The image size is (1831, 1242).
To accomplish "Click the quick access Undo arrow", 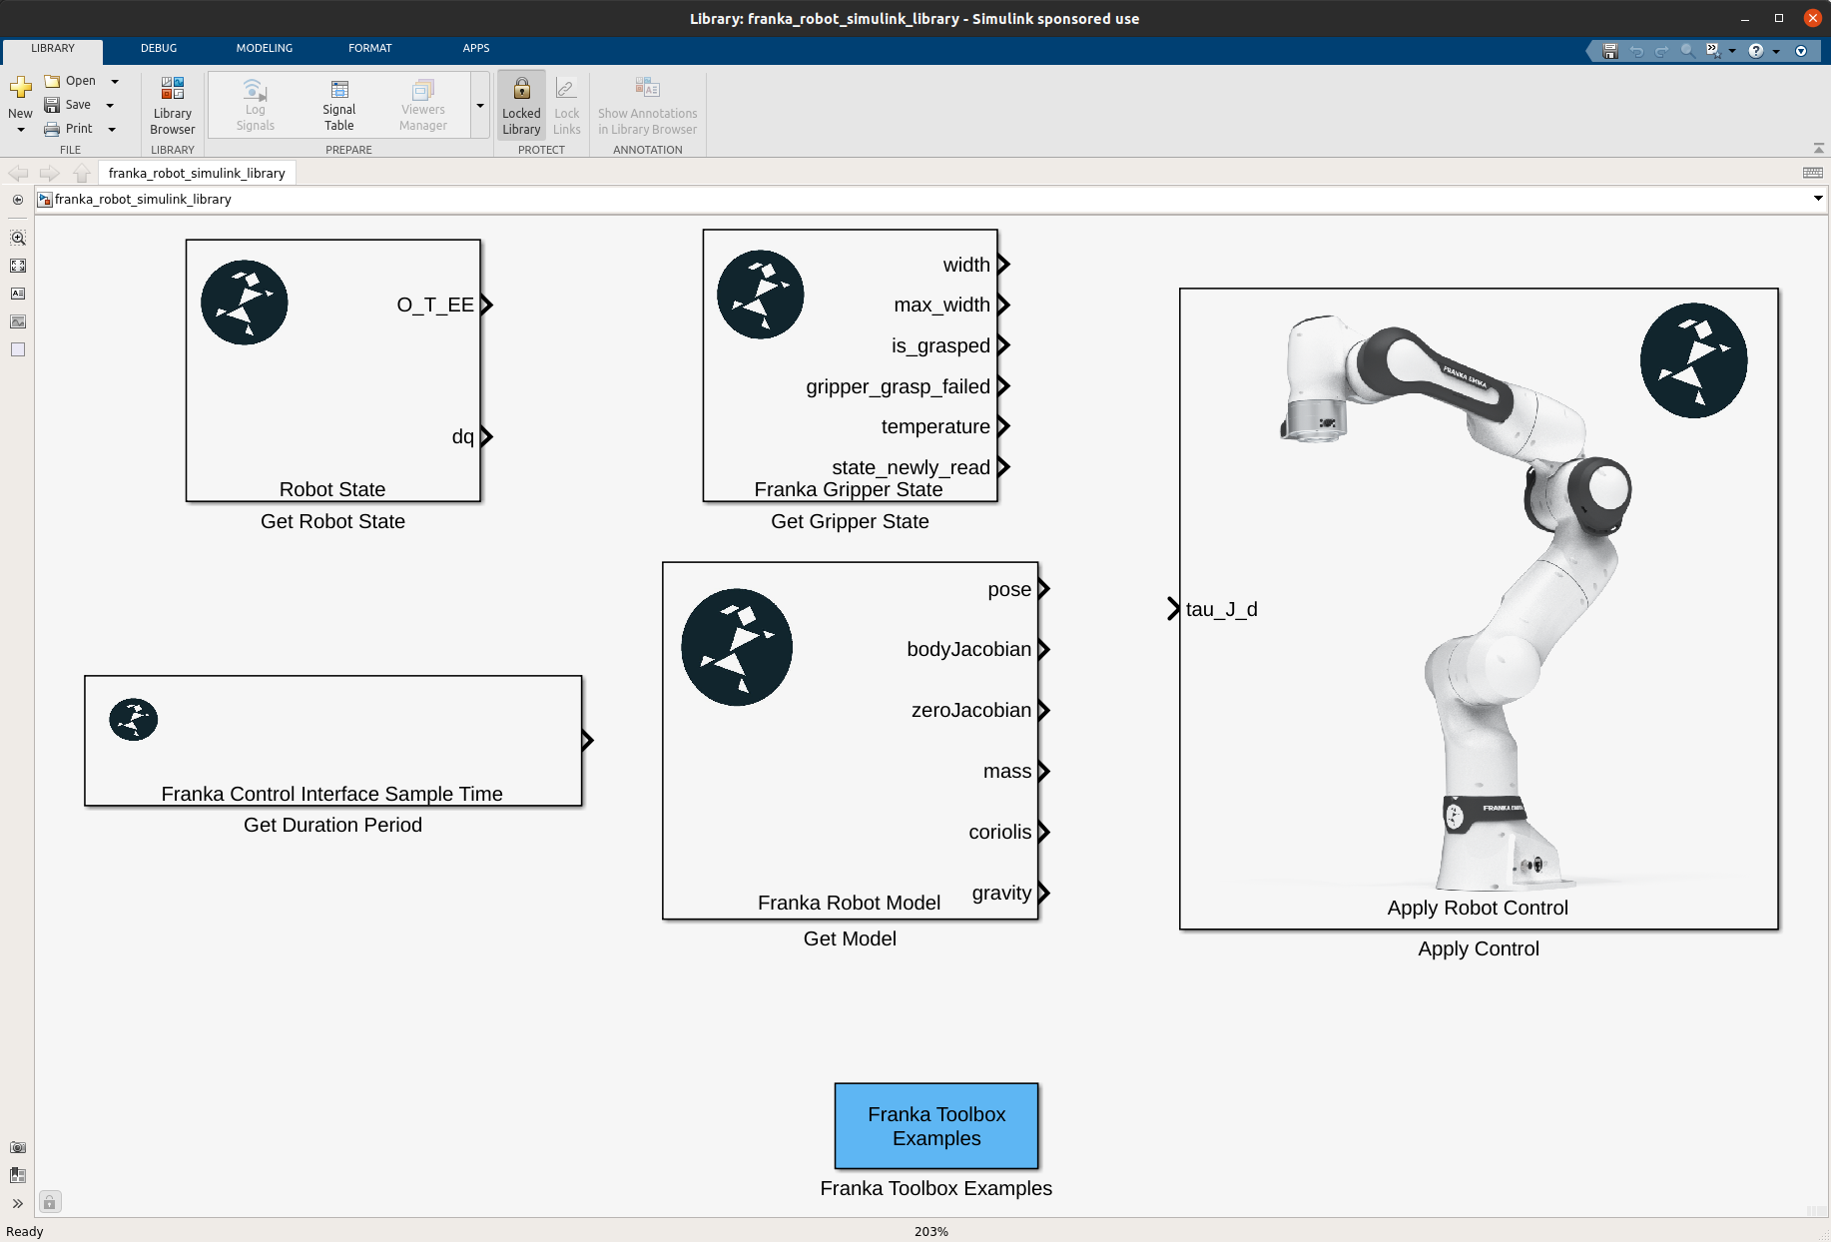I will 1636,51.
